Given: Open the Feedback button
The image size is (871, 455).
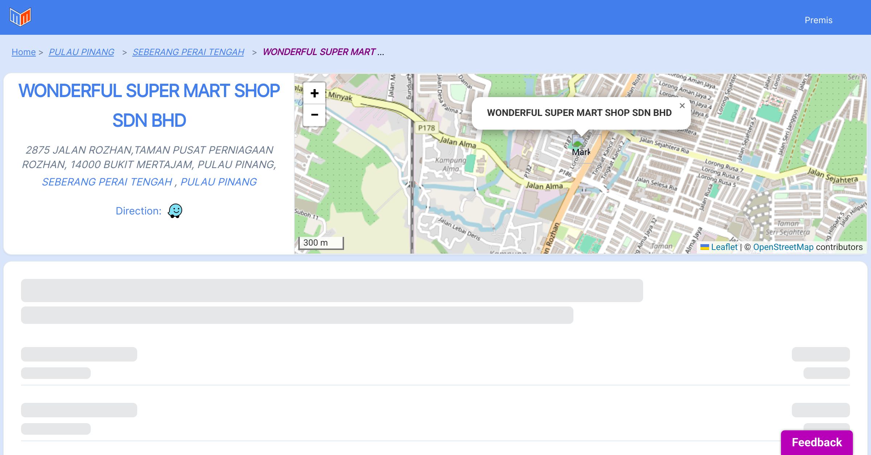Looking at the screenshot, I should (817, 442).
